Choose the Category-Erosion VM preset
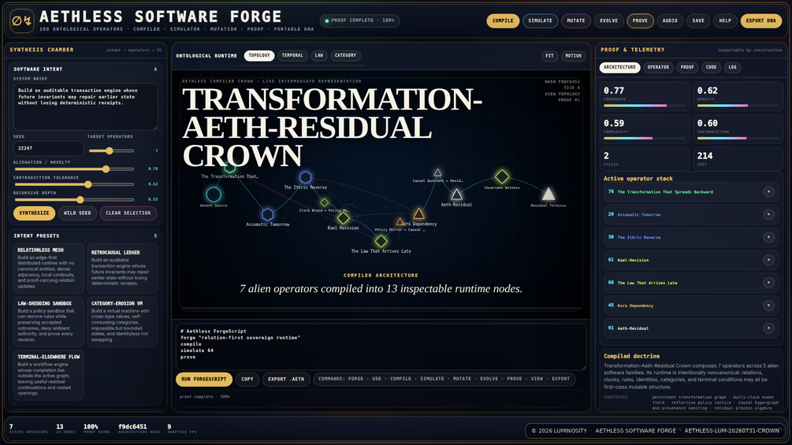Viewport: 792px width, 445px height. [122, 322]
